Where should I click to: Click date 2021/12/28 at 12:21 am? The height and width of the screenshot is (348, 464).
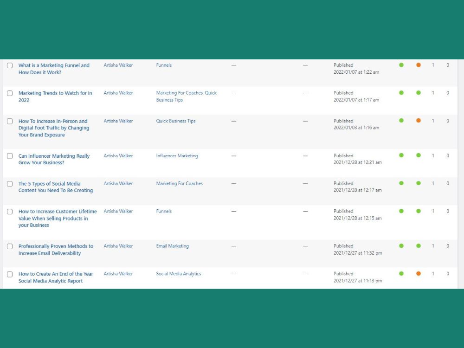click(x=357, y=162)
